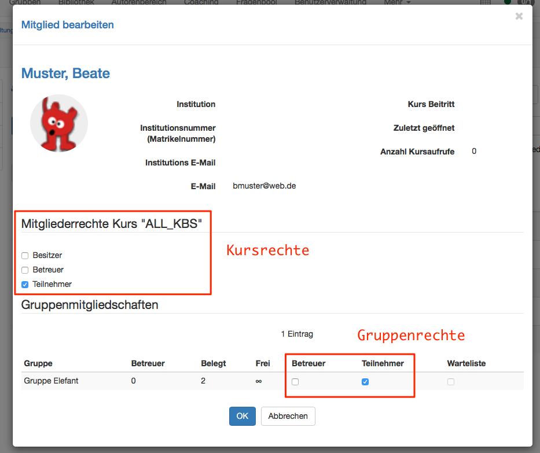Viewport: 540px width, 453px height.
Task: Open the Benutzerverwaltung navigation tab
Action: coord(330,2)
